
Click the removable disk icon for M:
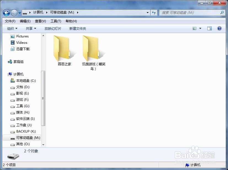[x=13, y=138]
